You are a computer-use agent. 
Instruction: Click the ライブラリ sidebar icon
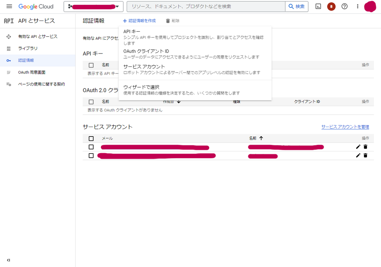(9, 48)
